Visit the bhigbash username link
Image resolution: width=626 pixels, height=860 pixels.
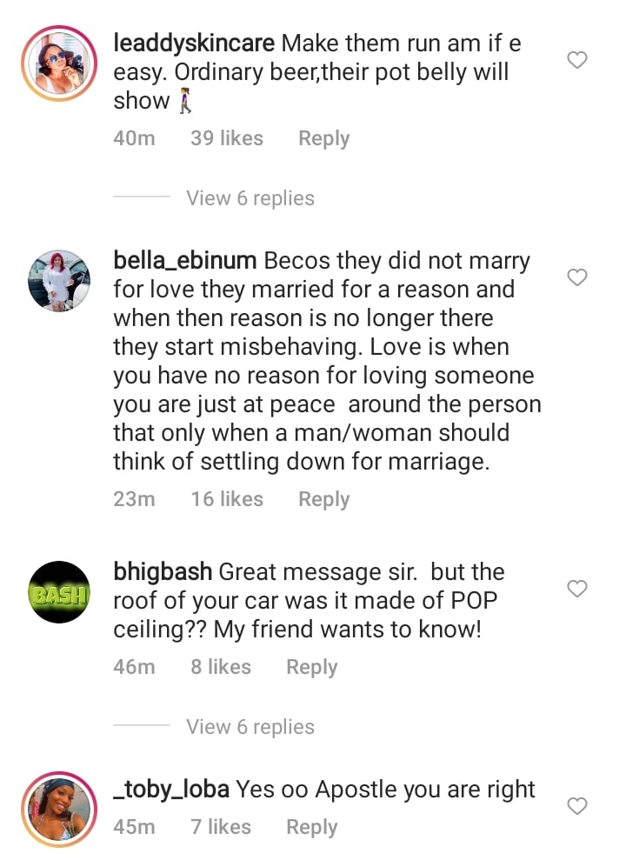(x=163, y=572)
